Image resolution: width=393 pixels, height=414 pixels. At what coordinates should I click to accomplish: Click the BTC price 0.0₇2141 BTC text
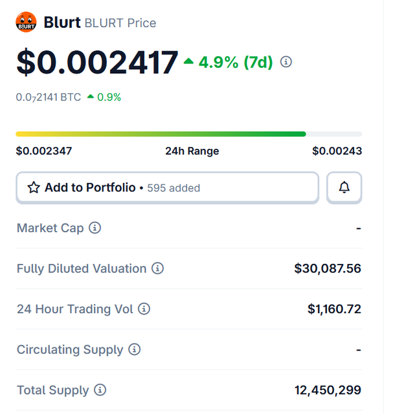[49, 97]
